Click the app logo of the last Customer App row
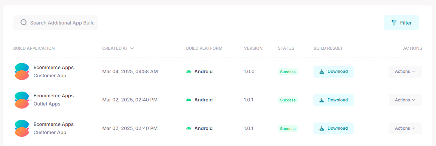Viewport: 436px width, 146px height. coord(22,128)
